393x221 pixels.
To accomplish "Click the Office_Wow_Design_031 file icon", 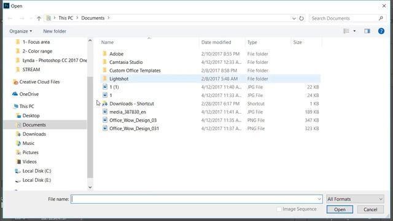I will point(105,128).
